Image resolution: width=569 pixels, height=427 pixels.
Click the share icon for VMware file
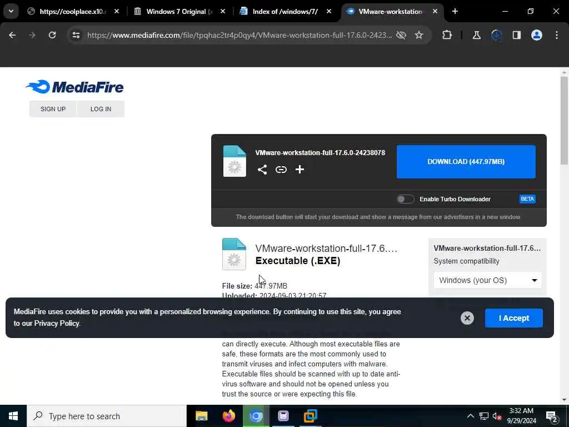(262, 170)
